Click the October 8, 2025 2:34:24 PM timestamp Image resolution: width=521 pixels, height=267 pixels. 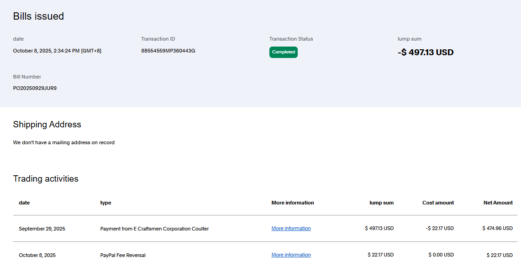tap(57, 51)
